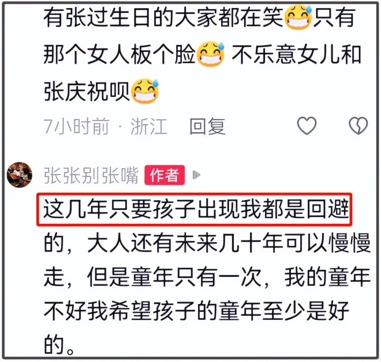Tap the text 张庆祝呗 in the first comment
Screen dimensions: 381x362
point(87,91)
